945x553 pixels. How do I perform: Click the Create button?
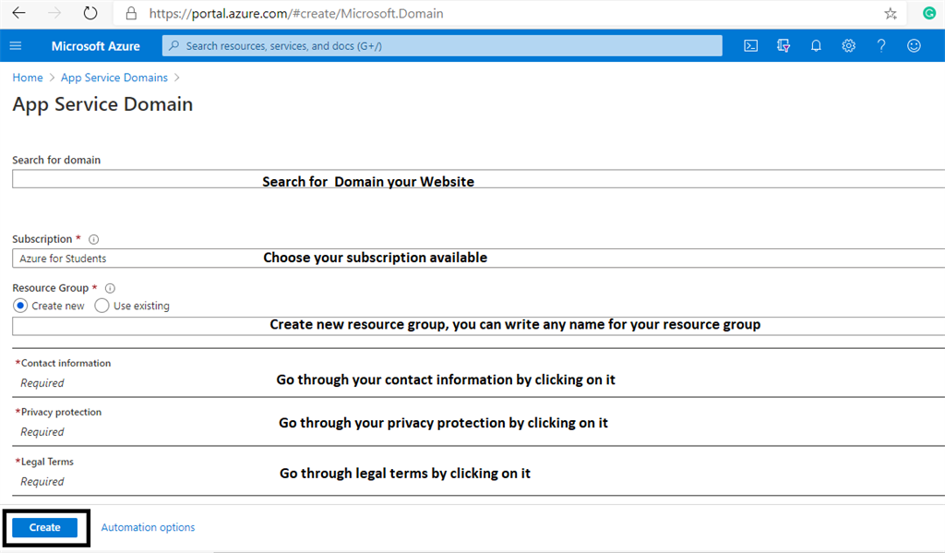point(44,527)
